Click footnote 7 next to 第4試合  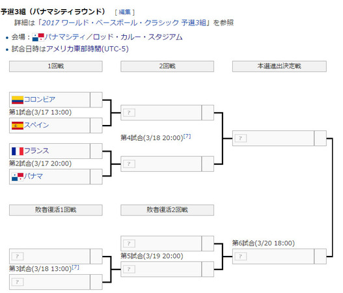[x=187, y=136]
